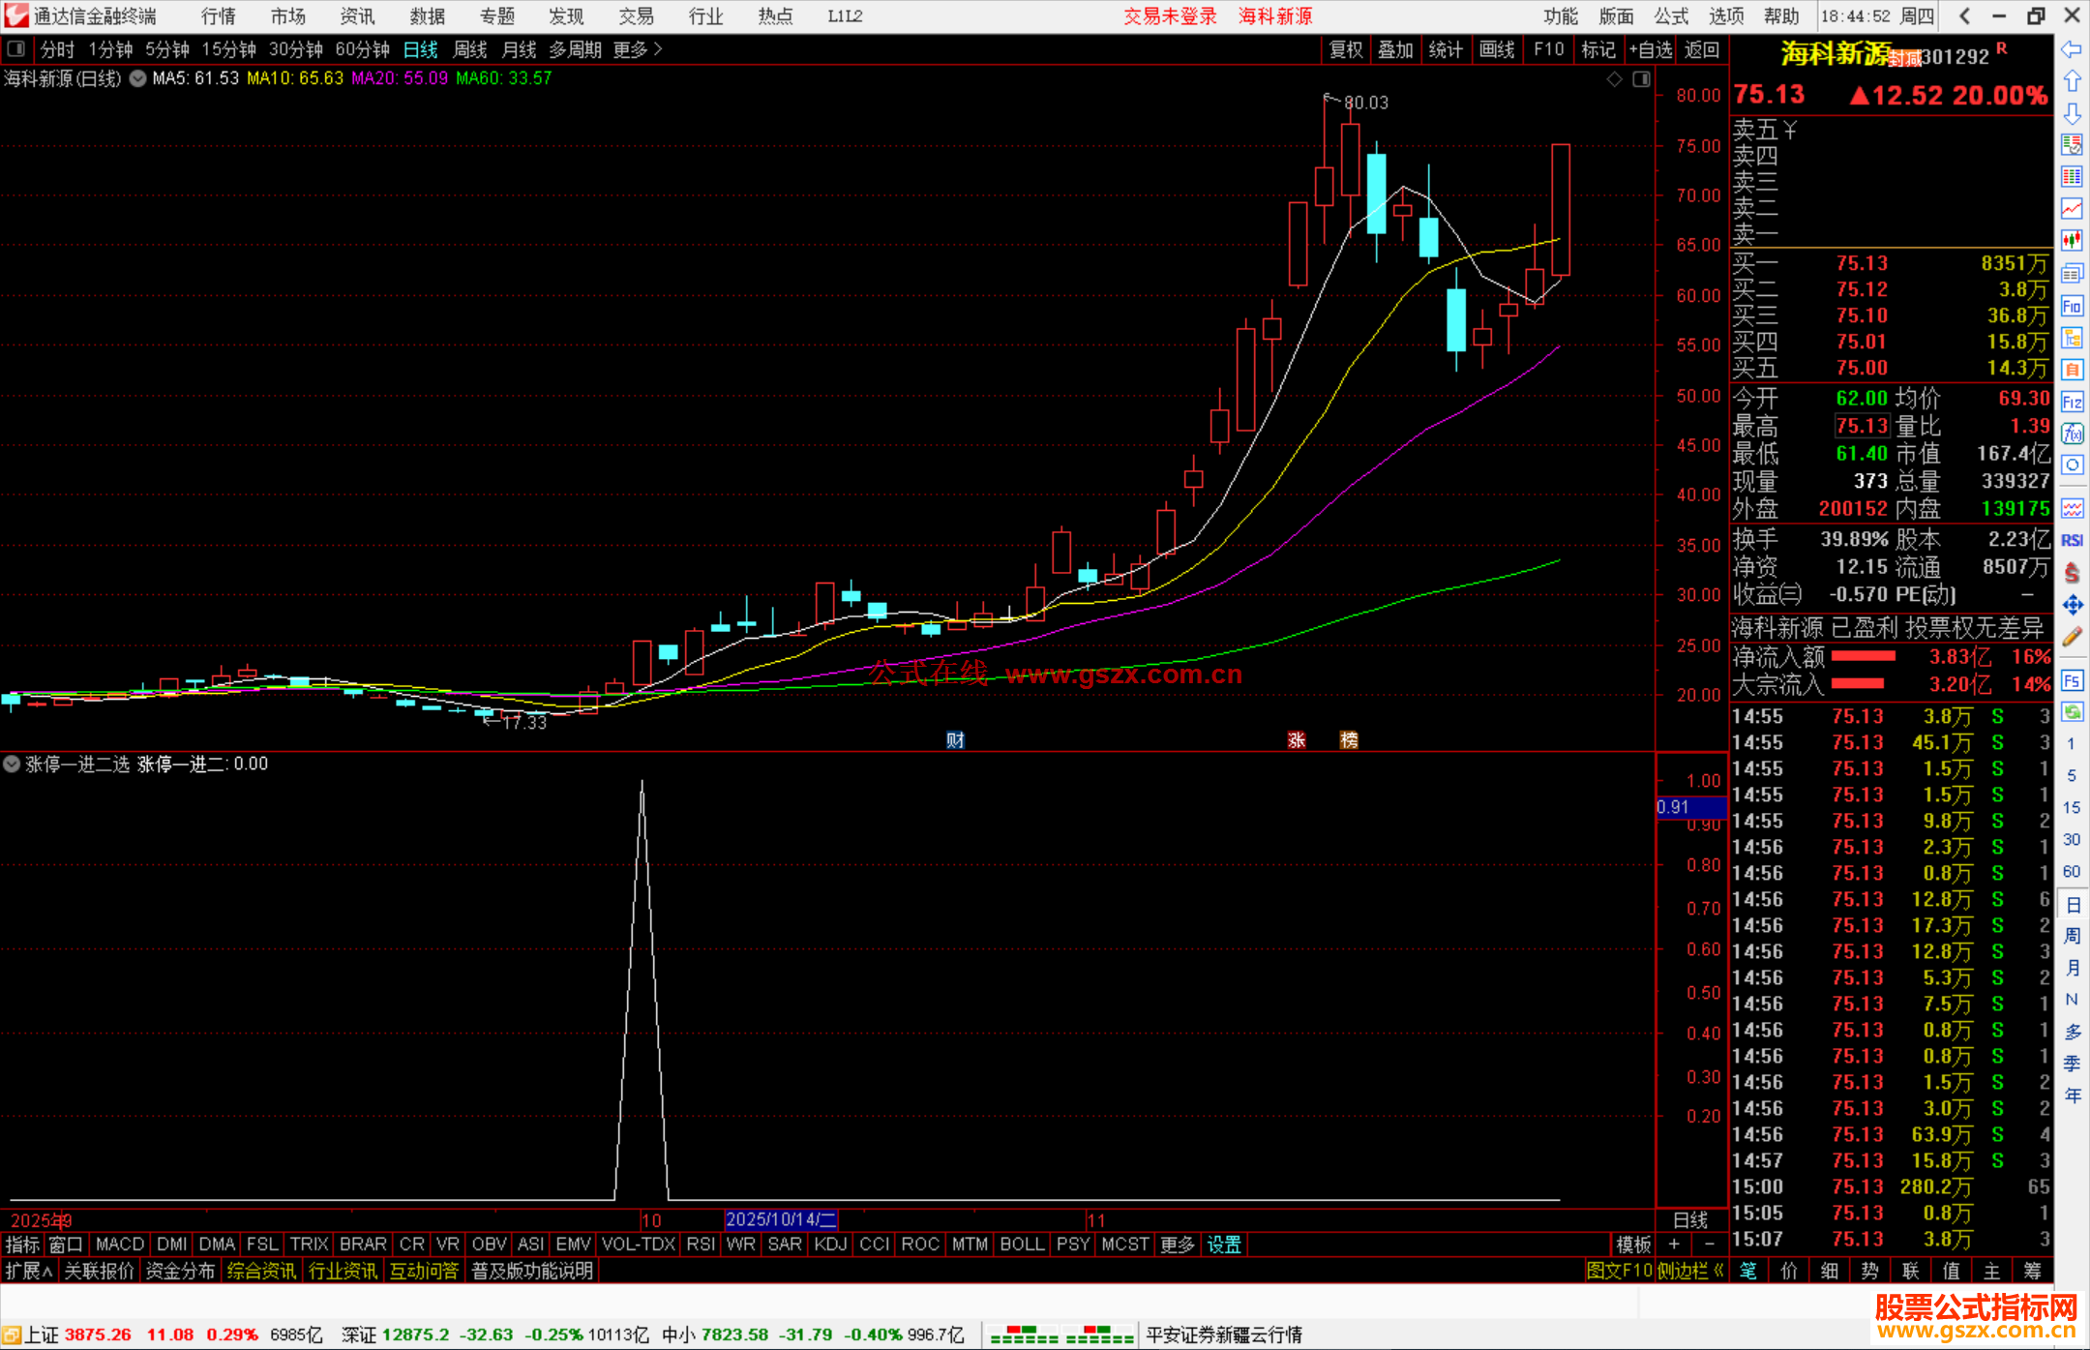Expand the 扩展 panel at the bottom left
Image resolution: width=2090 pixels, height=1350 pixels.
pos(28,1271)
